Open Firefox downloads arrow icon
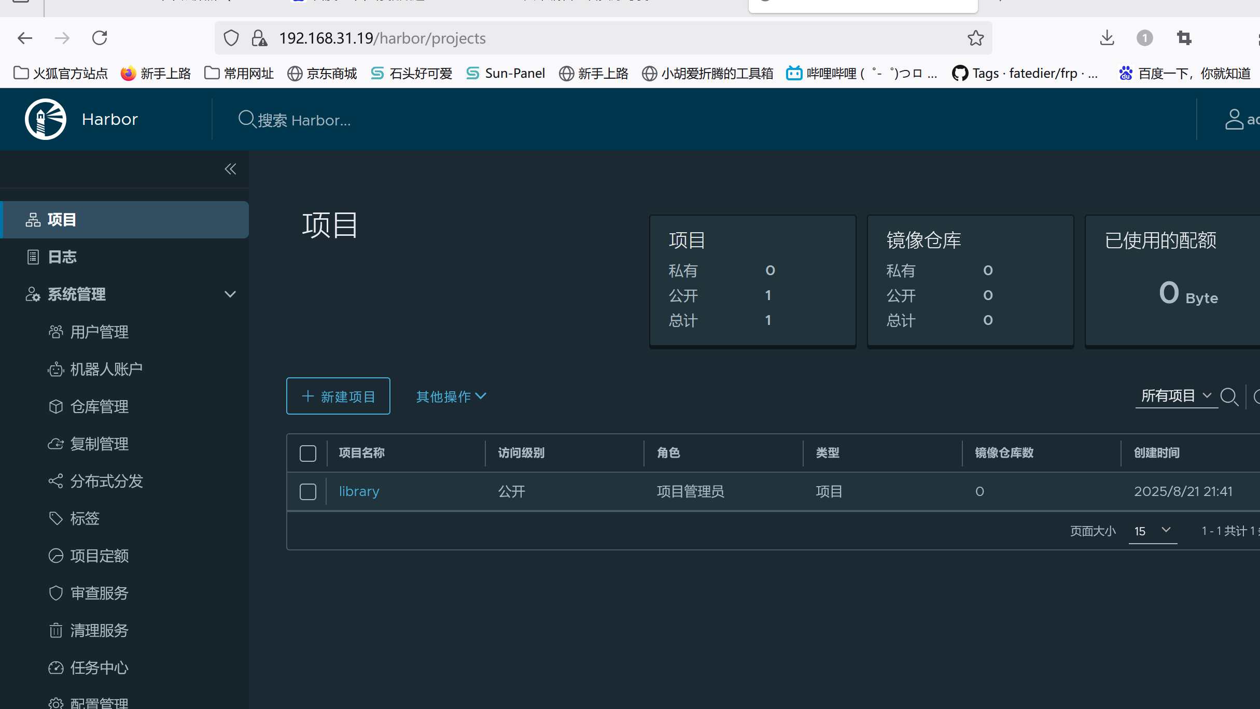The height and width of the screenshot is (709, 1260). pos(1107,38)
